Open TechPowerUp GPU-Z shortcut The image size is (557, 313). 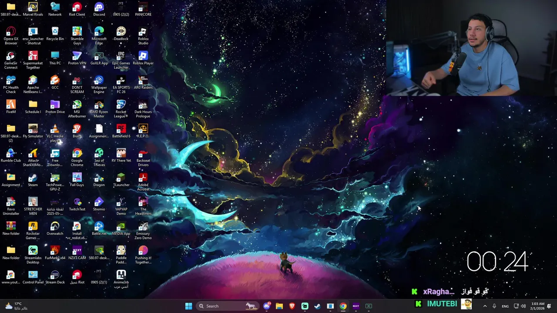[55, 182]
